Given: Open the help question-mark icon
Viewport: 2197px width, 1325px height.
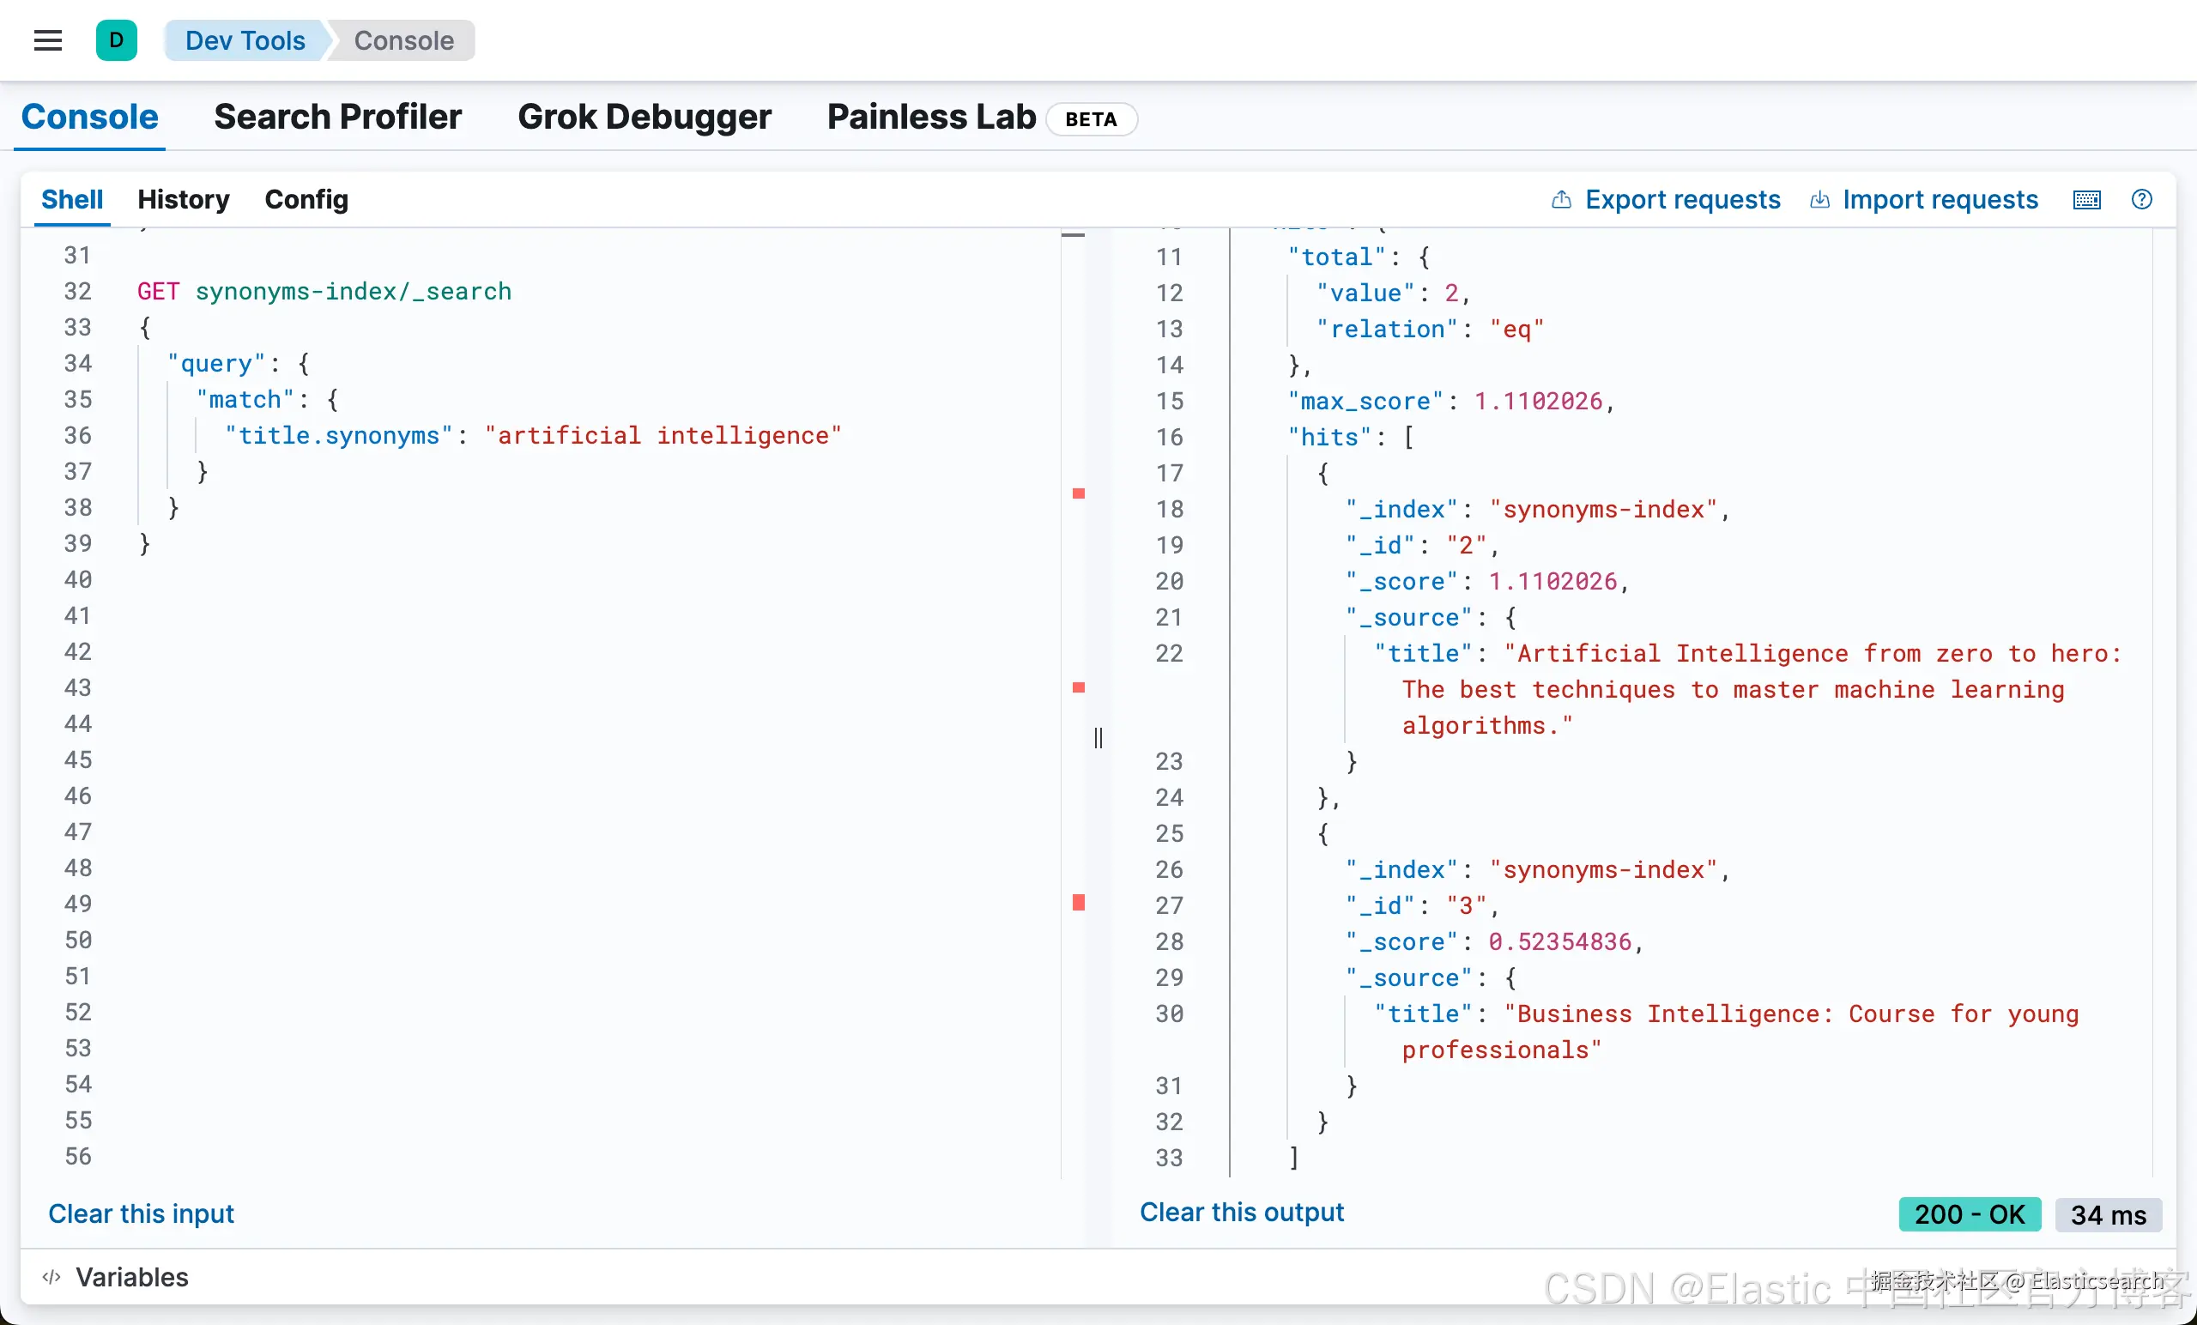Looking at the screenshot, I should 2141,200.
